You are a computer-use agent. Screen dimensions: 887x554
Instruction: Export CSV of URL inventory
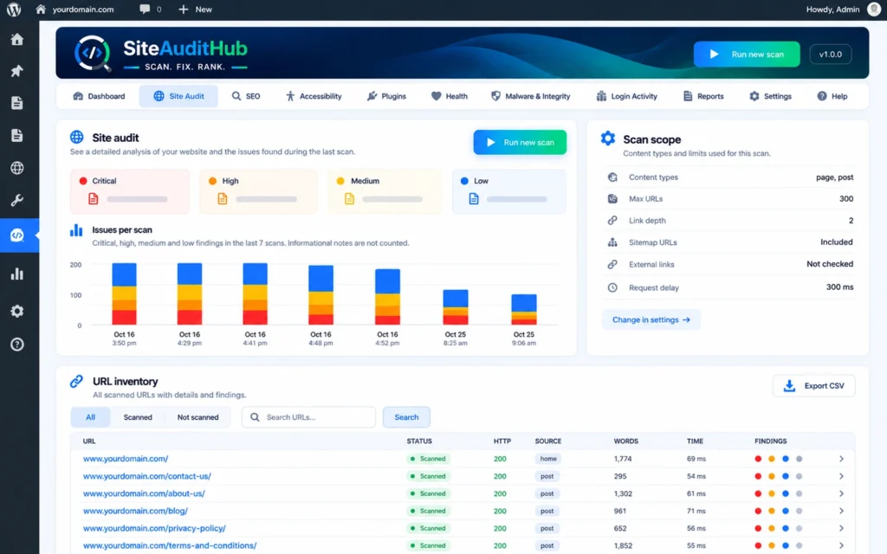[813, 385]
